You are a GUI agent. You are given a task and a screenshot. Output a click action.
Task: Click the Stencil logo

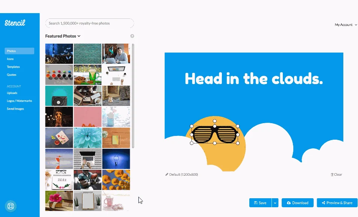[x=15, y=23]
